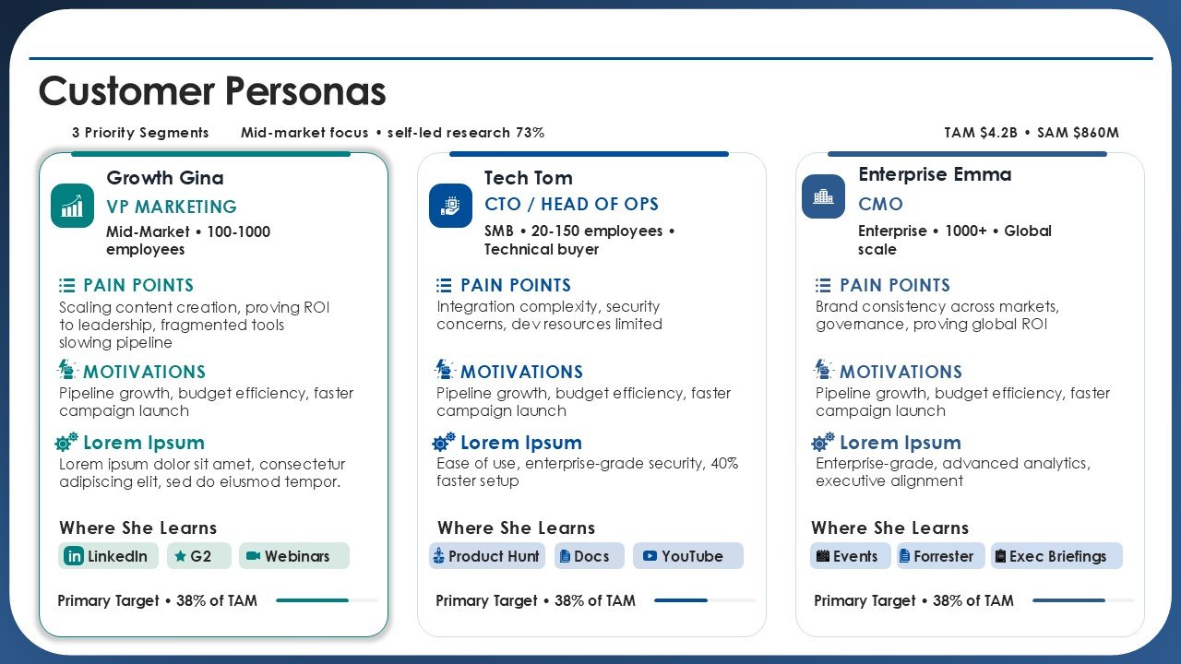
Task: Click 'Brand consistency across markets' text
Action: click(937, 307)
